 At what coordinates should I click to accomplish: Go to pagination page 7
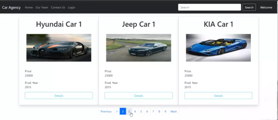[x=153, y=111]
